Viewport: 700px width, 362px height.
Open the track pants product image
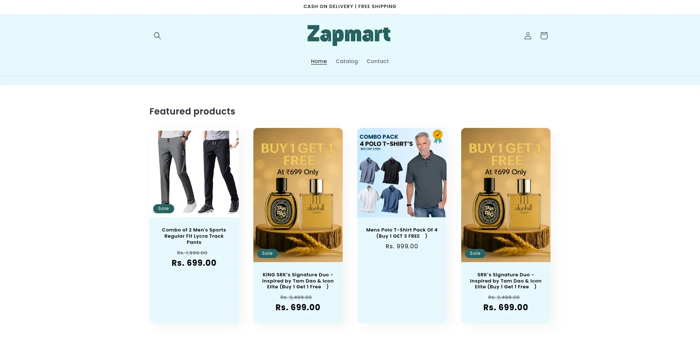[194, 172]
